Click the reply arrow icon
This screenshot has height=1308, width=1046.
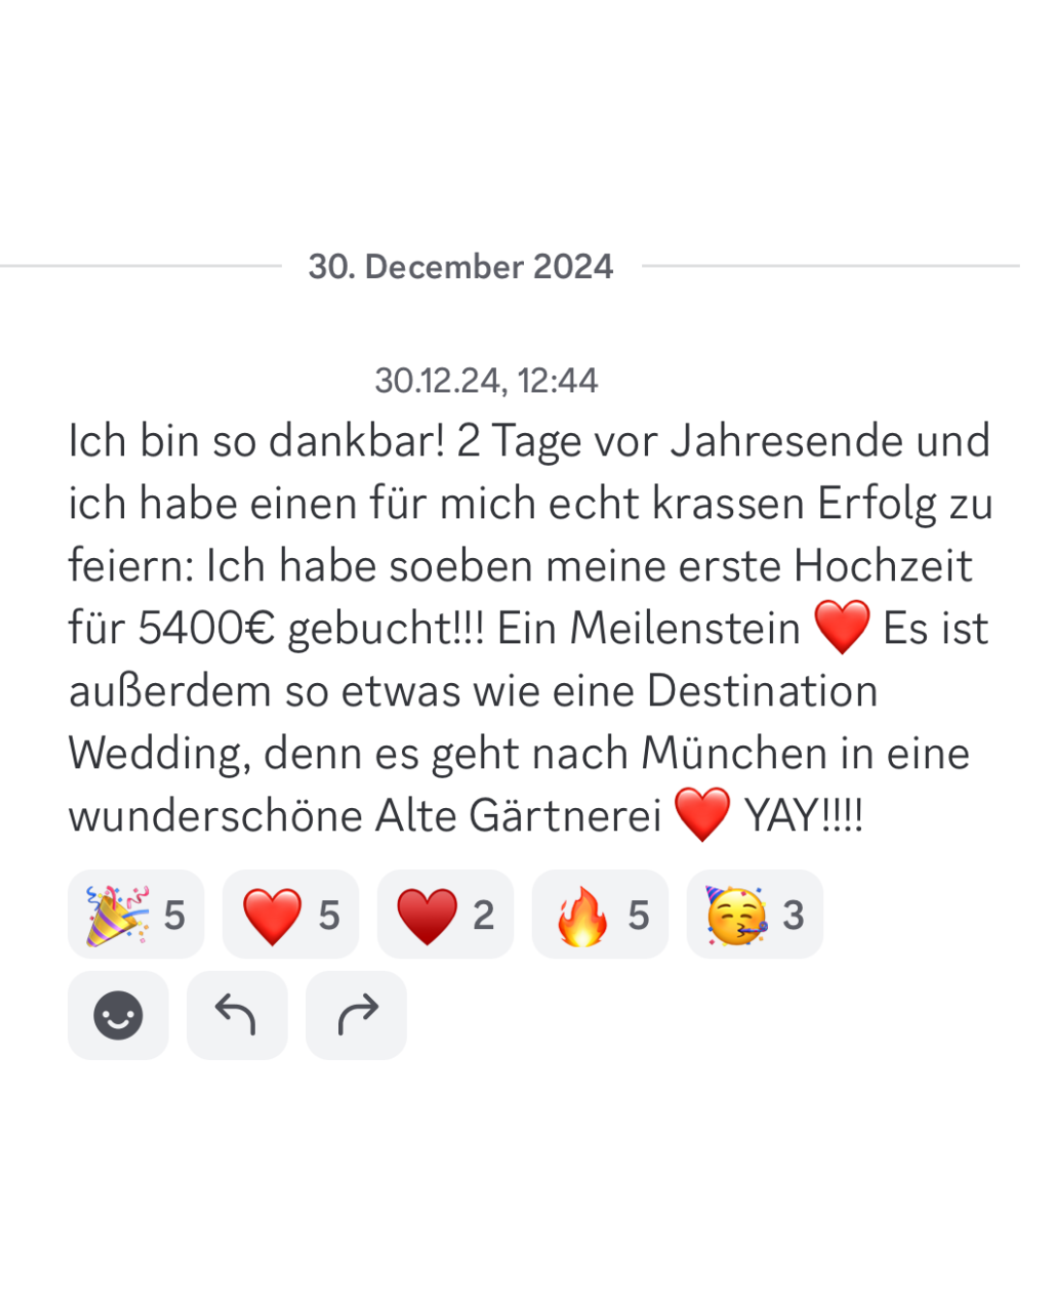(237, 1015)
